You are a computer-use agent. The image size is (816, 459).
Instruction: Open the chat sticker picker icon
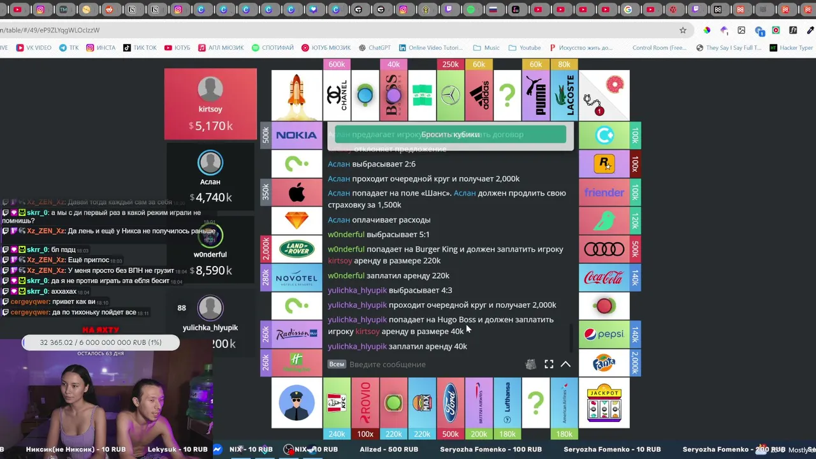530,364
